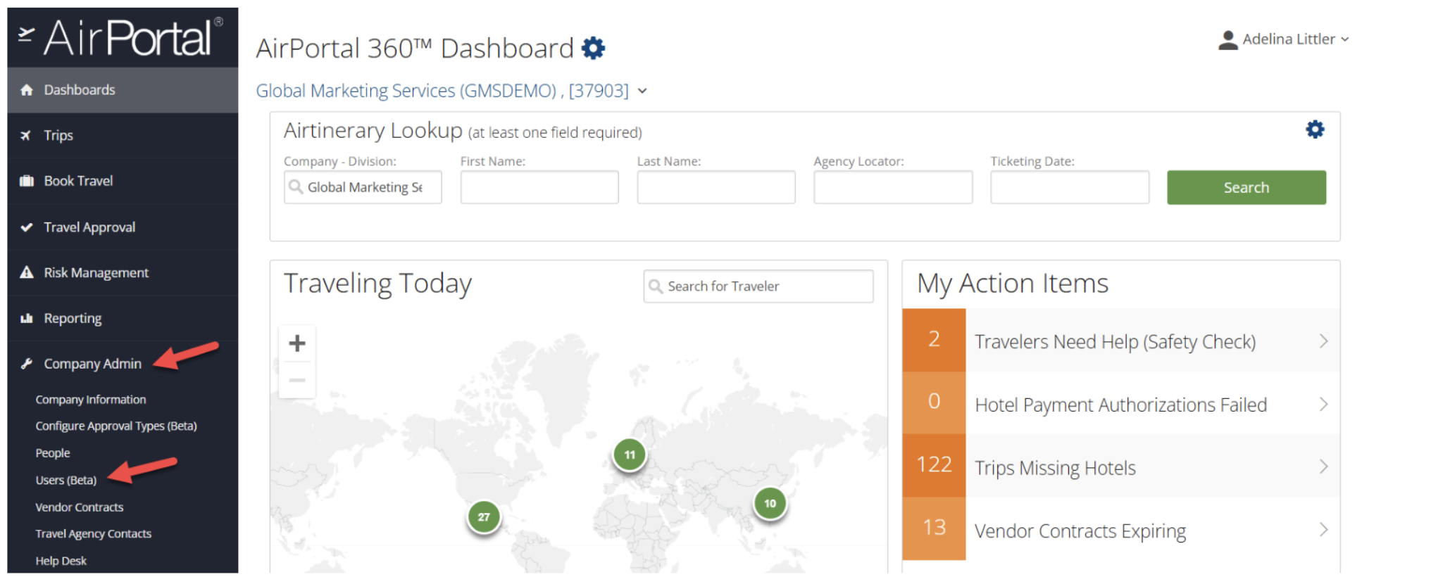Expand Travelers Need Help chevron
Image resolution: width=1431 pixels, height=577 pixels.
(1323, 341)
